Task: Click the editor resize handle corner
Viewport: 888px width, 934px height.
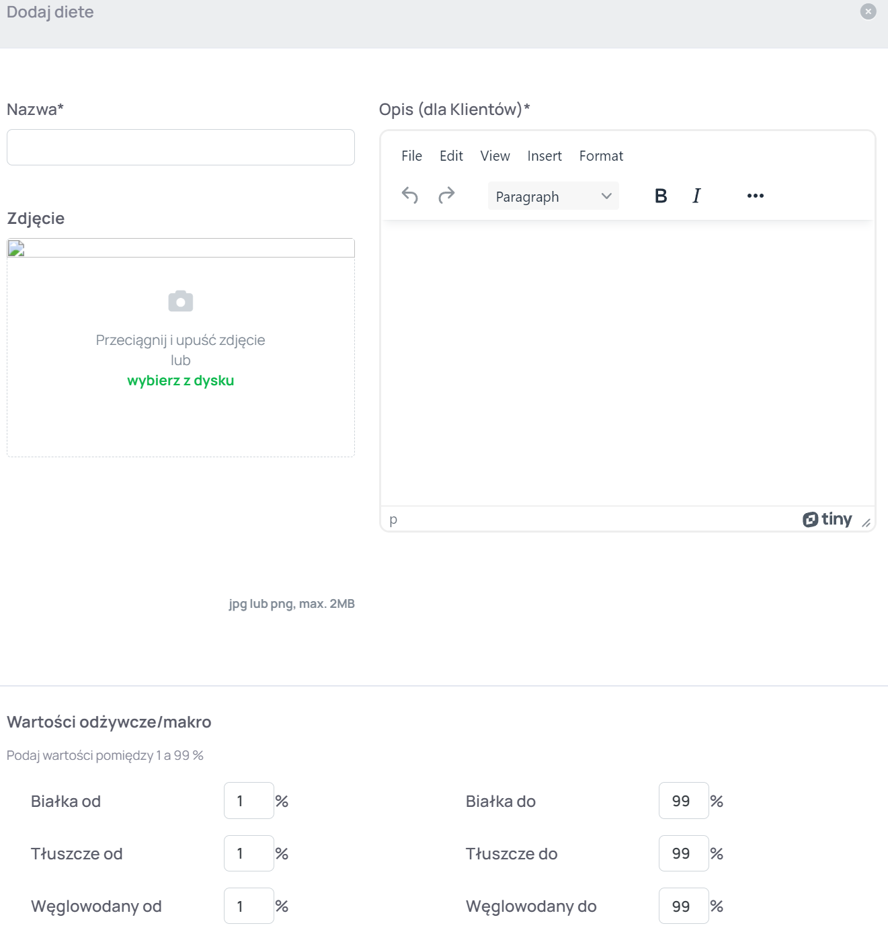Action: tap(866, 522)
